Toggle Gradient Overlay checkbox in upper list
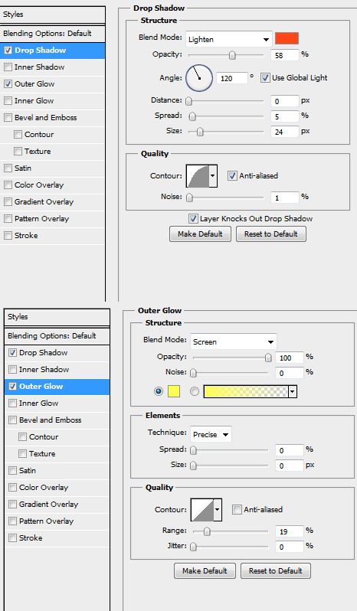Viewport: 357px width, 611px height. (8, 202)
